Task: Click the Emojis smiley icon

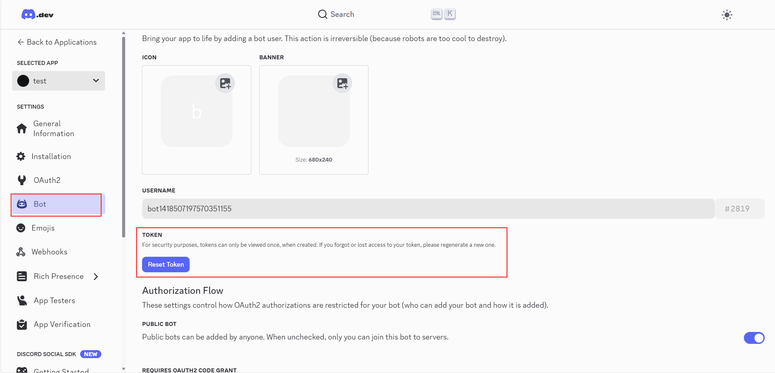Action: pyautogui.click(x=21, y=228)
